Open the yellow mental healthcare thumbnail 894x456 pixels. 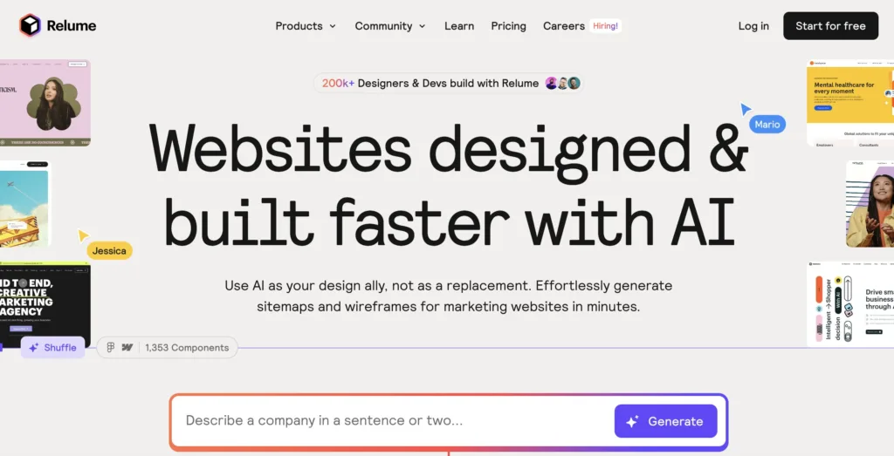(850, 103)
